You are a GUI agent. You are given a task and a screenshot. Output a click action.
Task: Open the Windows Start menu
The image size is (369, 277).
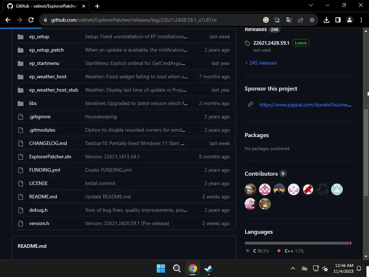tap(161, 268)
